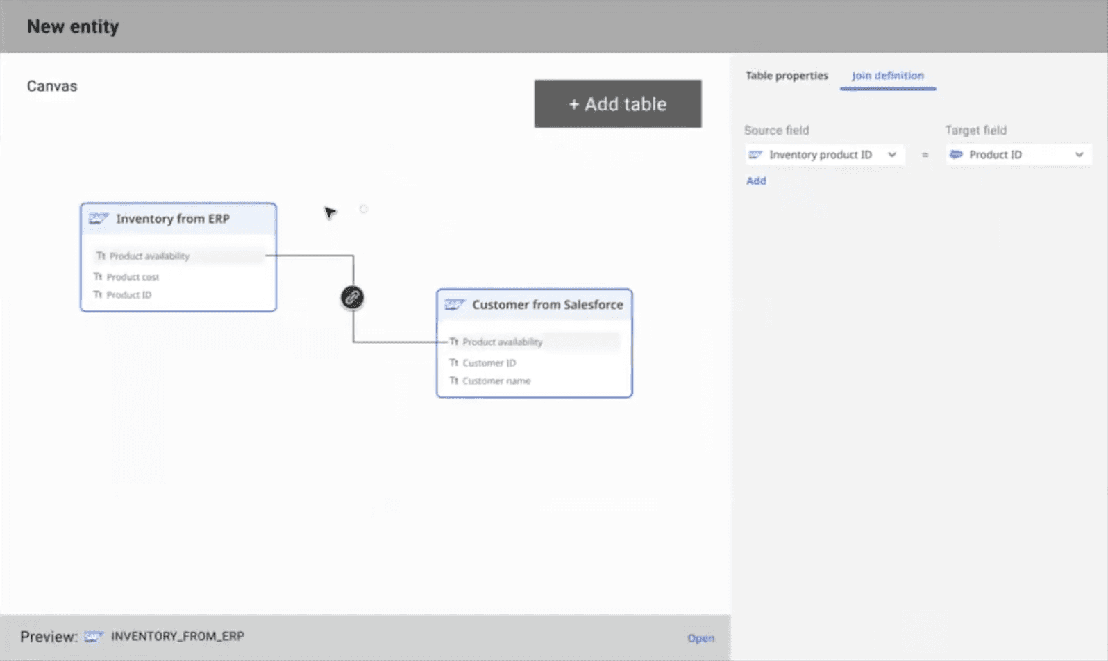Click the icon on Customer from Salesforce table header
The image size is (1108, 661).
coord(455,305)
